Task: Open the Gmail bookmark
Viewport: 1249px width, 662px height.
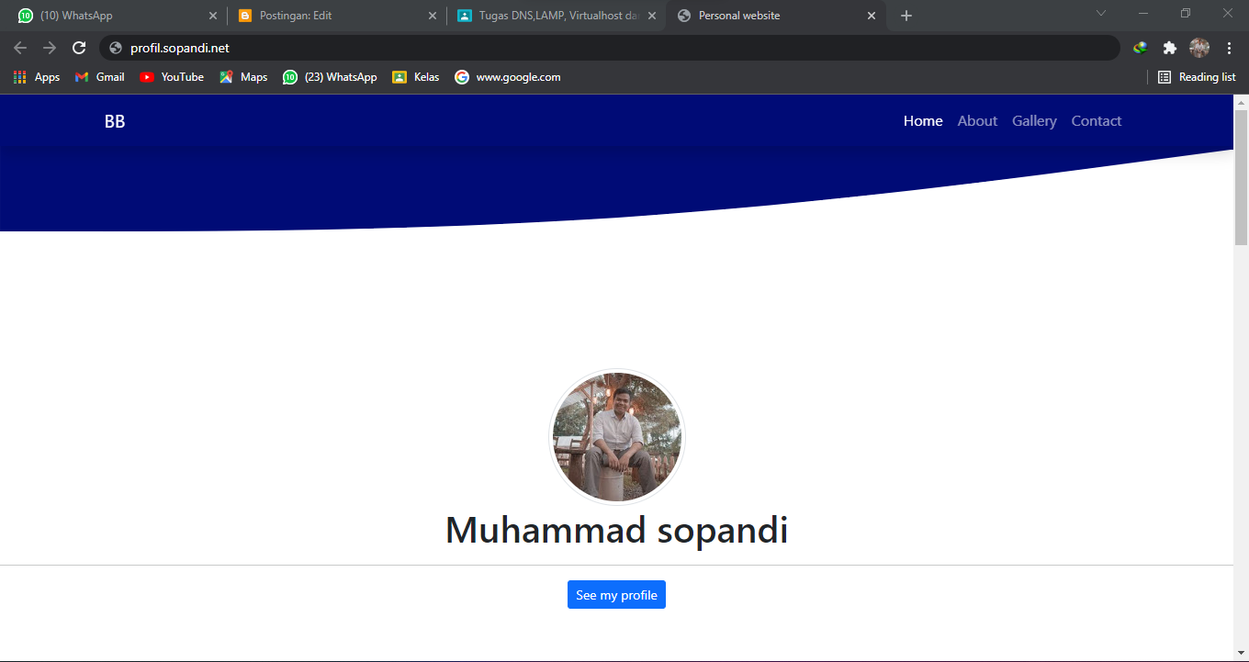Action: click(x=99, y=77)
